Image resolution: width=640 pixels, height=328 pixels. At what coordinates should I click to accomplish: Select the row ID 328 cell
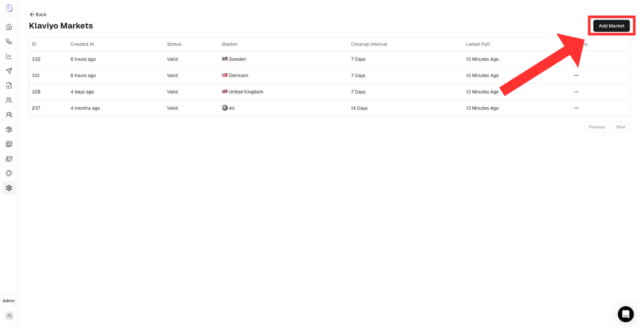coord(36,92)
